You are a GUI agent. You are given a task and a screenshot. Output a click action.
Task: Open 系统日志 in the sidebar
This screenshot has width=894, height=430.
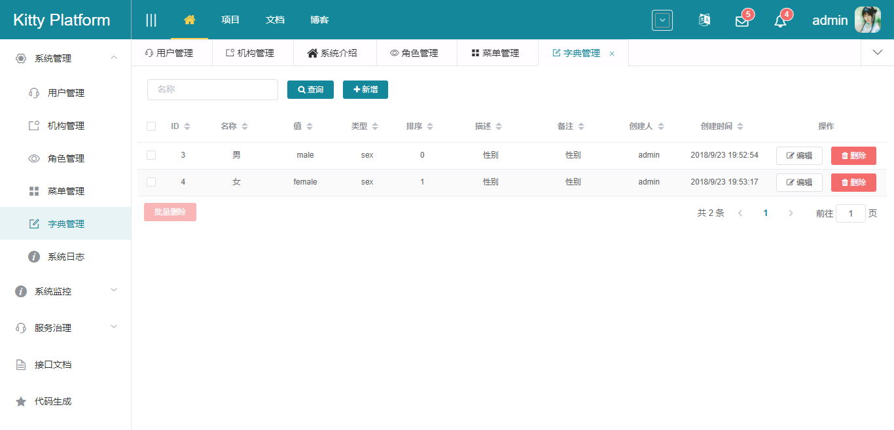65,257
